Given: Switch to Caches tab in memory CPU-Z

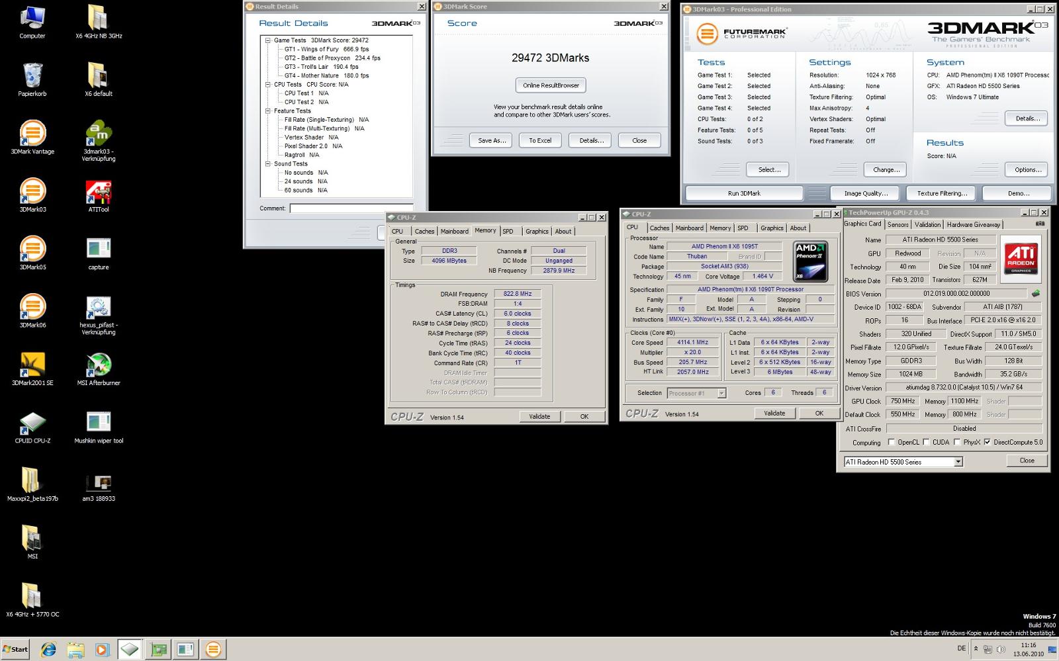Looking at the screenshot, I should coord(424,232).
